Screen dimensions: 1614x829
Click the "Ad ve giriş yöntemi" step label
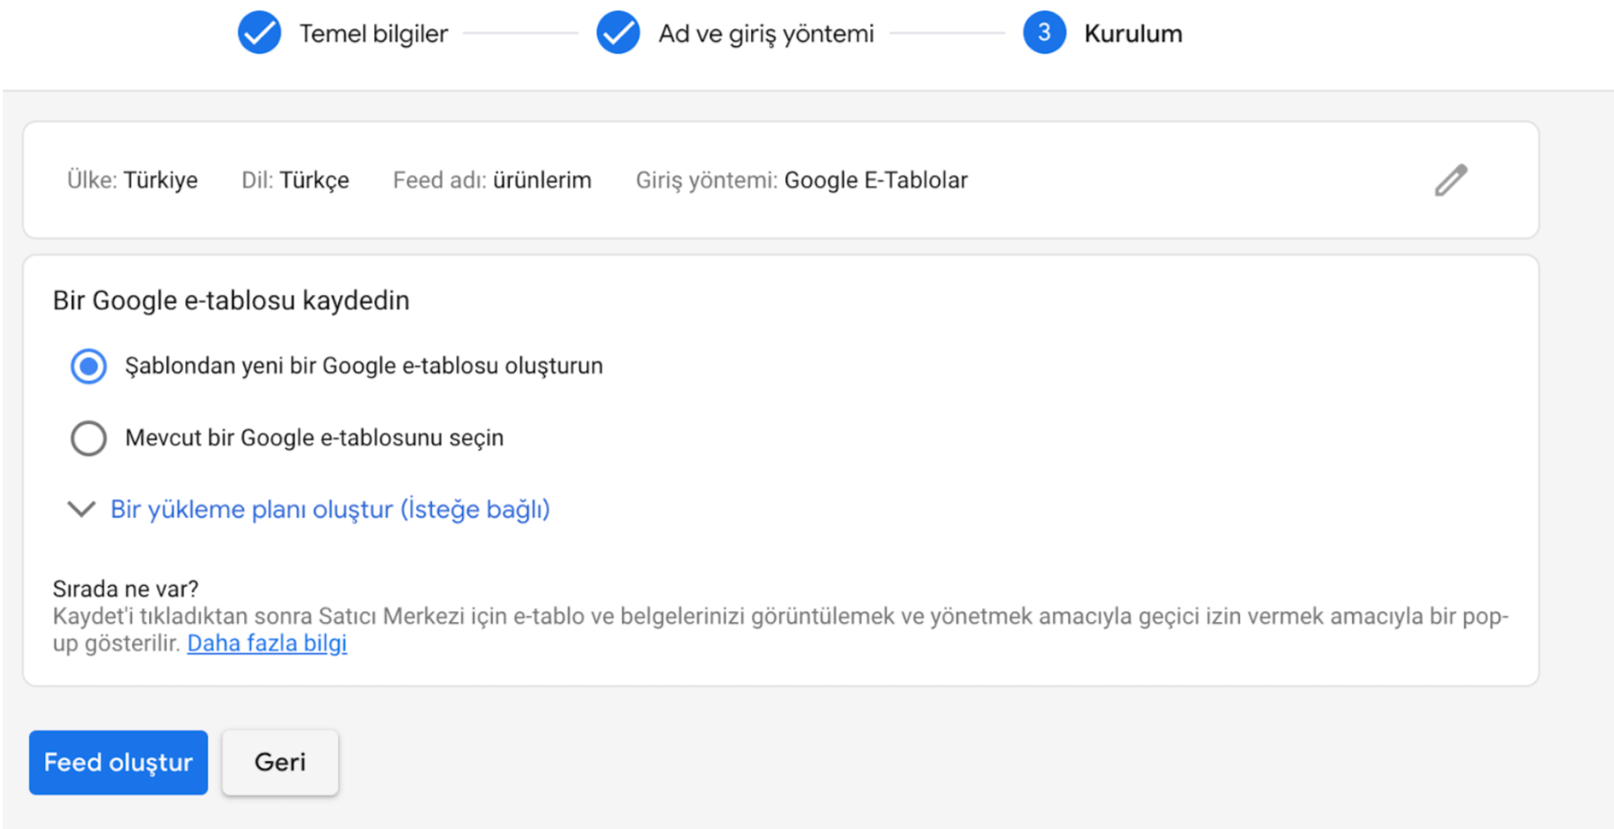click(764, 33)
